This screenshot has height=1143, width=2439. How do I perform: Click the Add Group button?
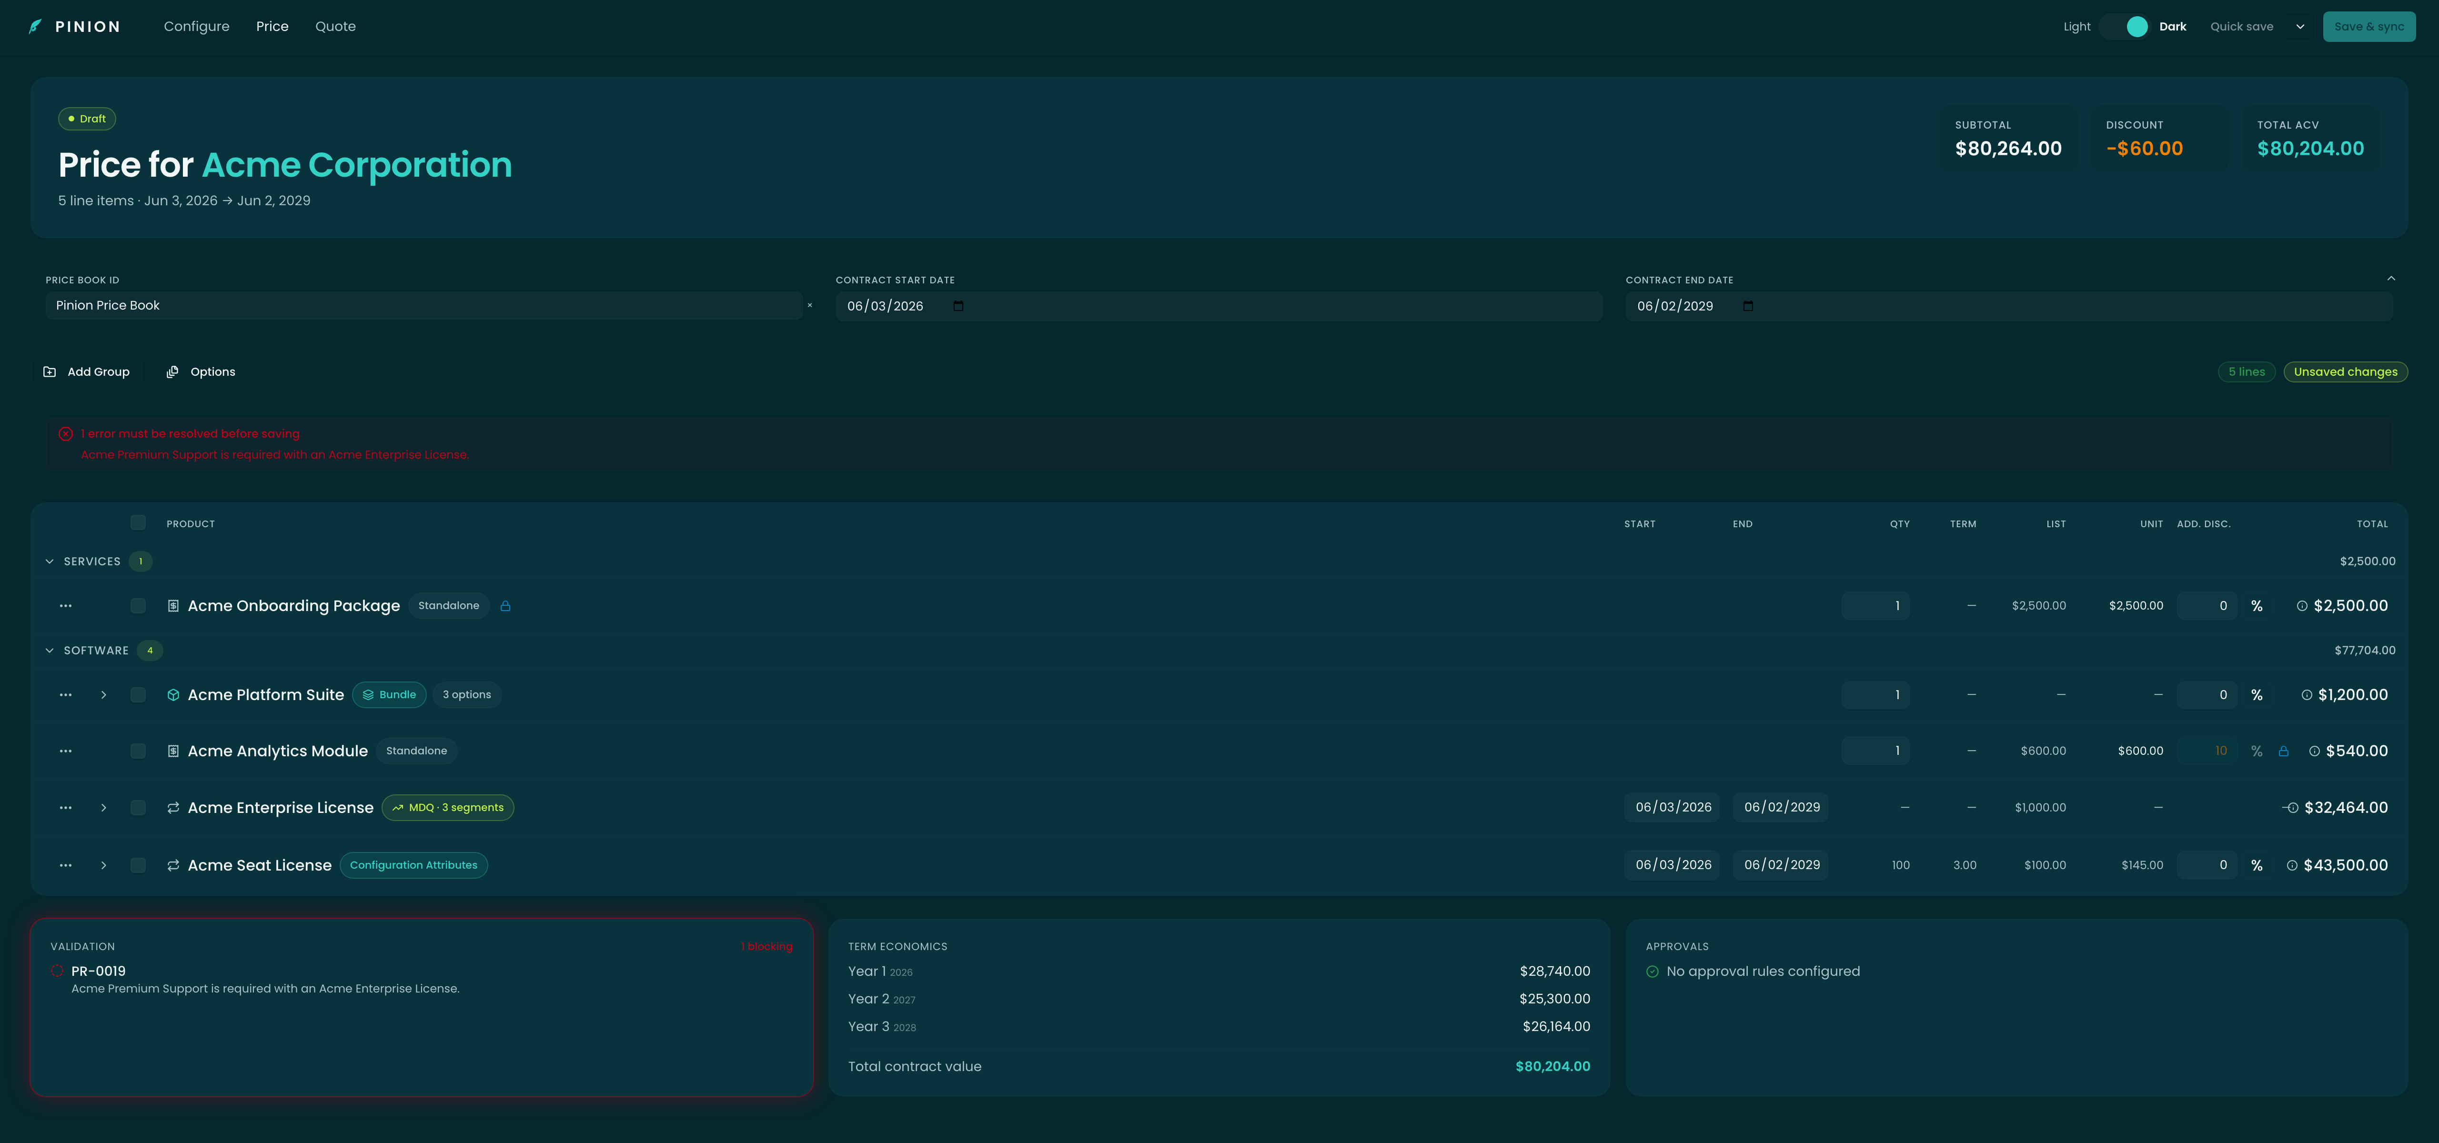coord(86,372)
